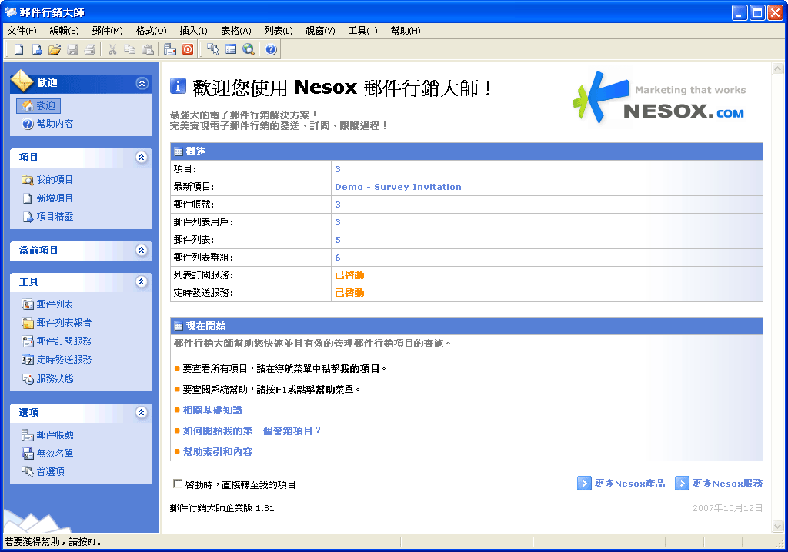Viewport: 788px width, 552px height.
Task: Collapse the 選項 sidebar panel
Action: [141, 413]
